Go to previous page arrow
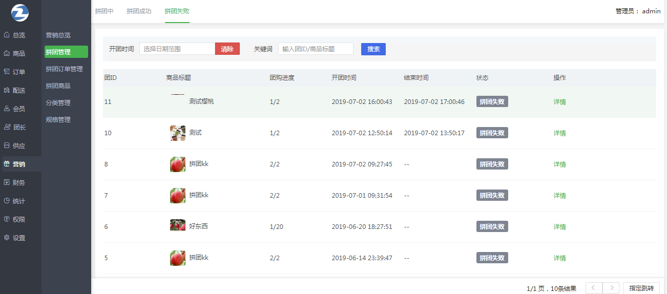Image resolution: width=667 pixels, height=294 pixels. [594, 288]
